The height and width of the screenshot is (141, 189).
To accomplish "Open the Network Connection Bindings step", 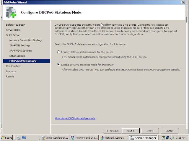I will click(26, 40).
